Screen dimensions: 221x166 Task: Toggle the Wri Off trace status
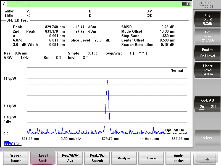pyautogui.click(x=15, y=143)
